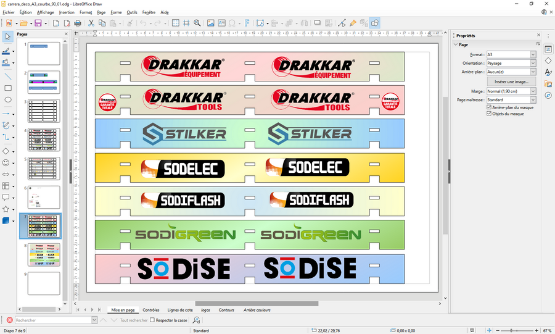Image resolution: width=555 pixels, height=334 pixels.
Task: Switch to the Arrière couleurs layer tab
Action: pyautogui.click(x=257, y=310)
